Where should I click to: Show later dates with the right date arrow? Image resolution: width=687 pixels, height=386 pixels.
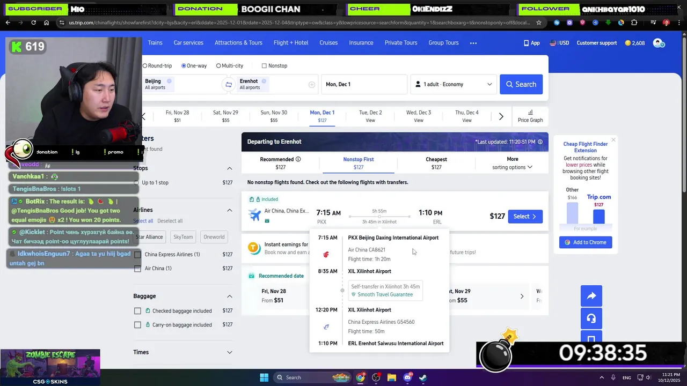(501, 116)
